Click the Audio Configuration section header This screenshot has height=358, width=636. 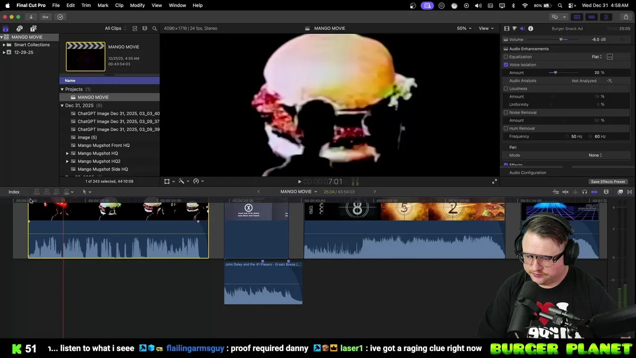(528, 173)
